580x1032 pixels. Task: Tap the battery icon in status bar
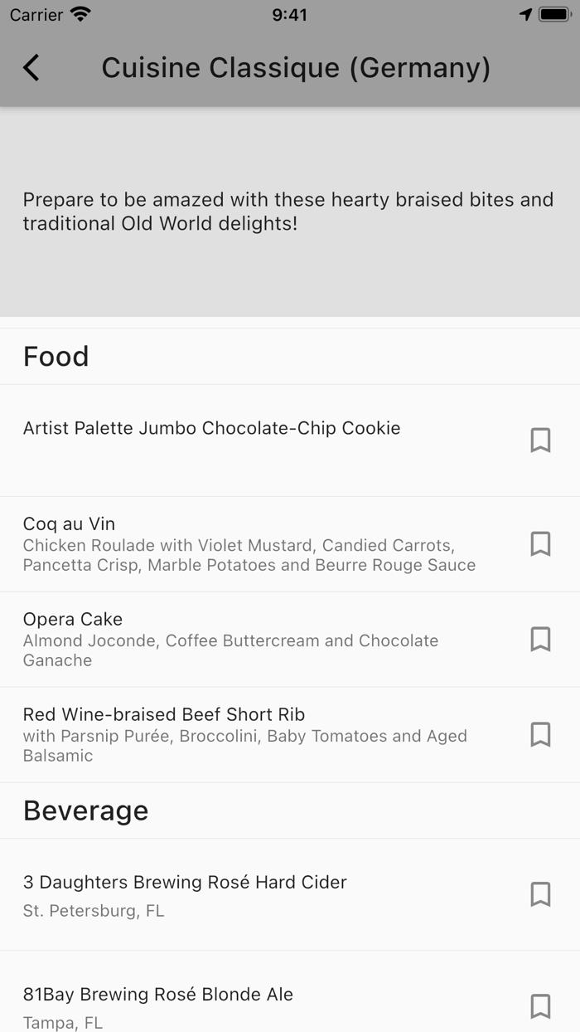[x=553, y=15]
